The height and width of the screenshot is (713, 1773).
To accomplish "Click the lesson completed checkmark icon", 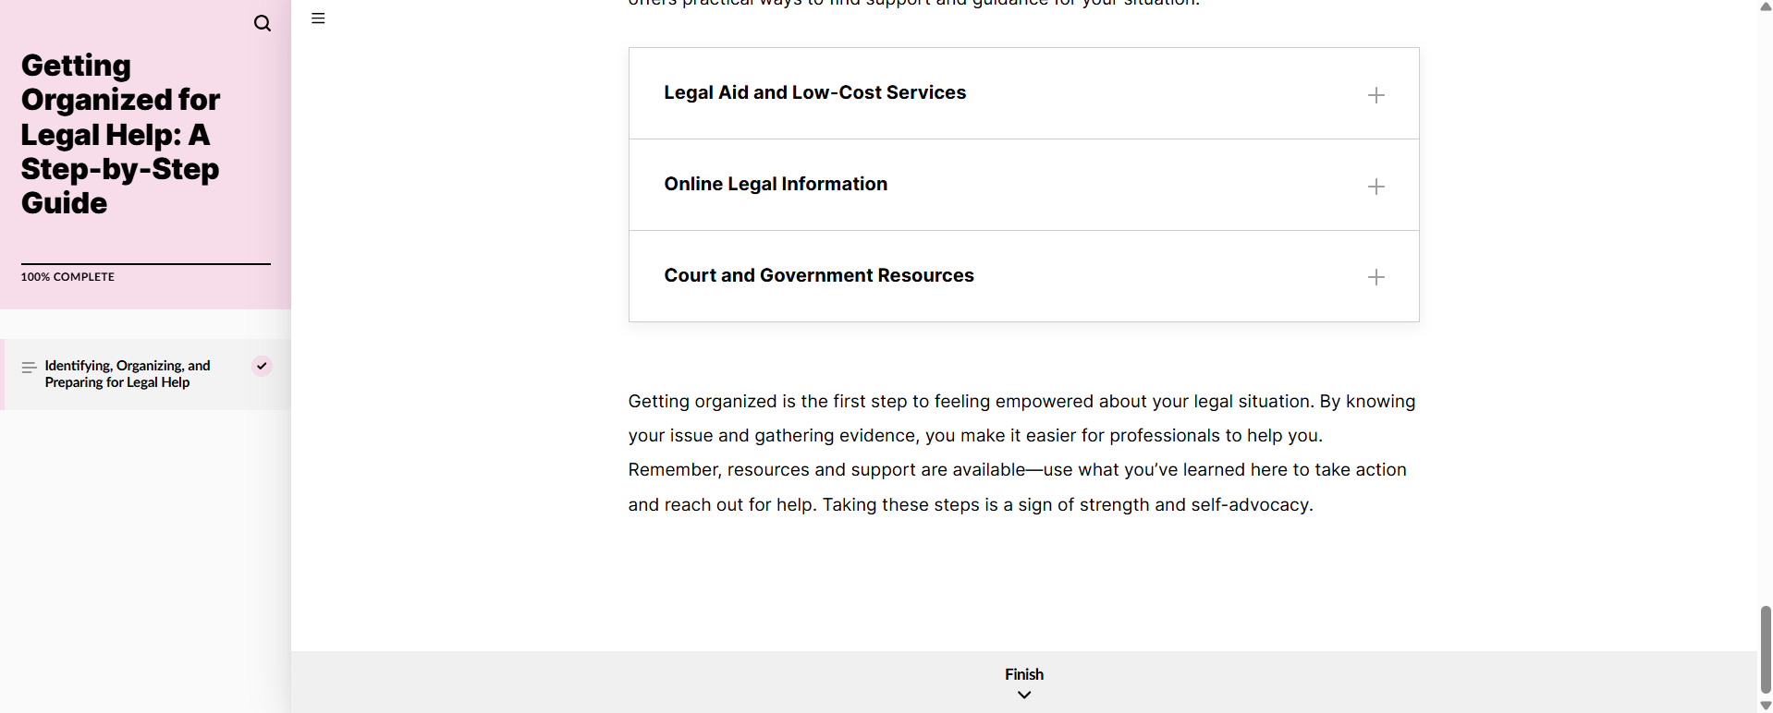I will pyautogui.click(x=262, y=366).
